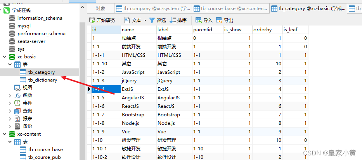Switch to the tb_company @xc-system tab

(153, 9)
